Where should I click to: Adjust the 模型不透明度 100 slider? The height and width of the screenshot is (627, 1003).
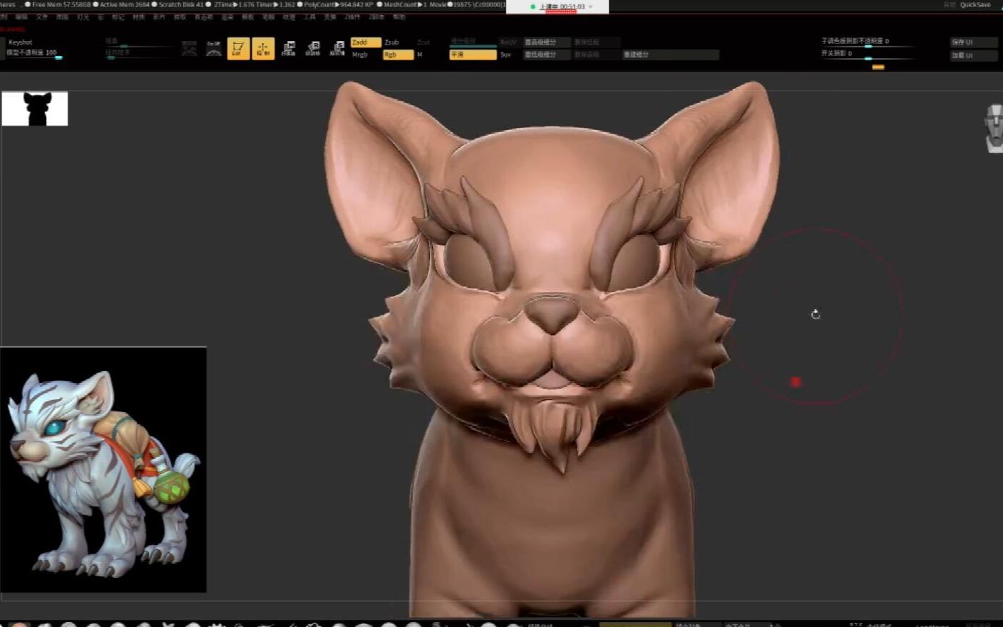click(x=35, y=53)
